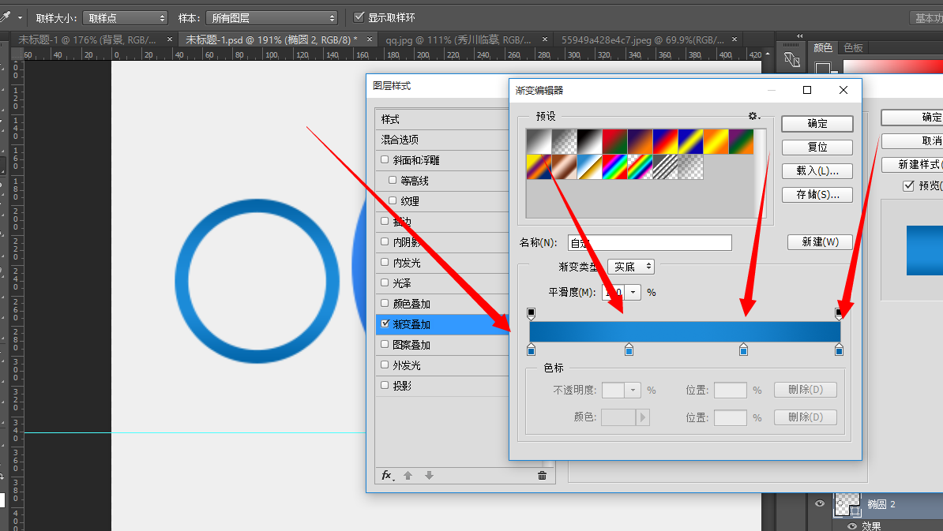This screenshot has width=943, height=531.
Task: Click inside the 名称 gradient name field
Action: point(649,242)
